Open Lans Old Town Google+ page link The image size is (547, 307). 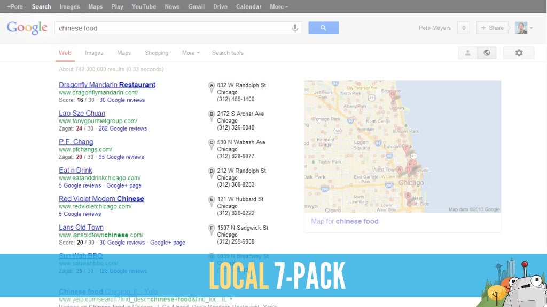pyautogui.click(x=167, y=243)
